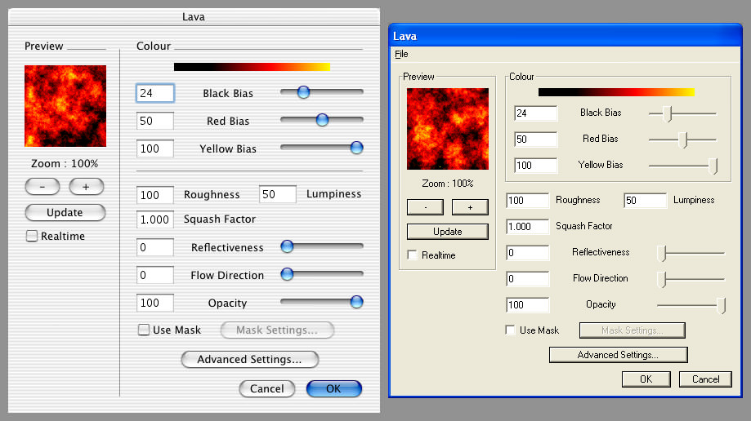Focus Roughness field in Windows dialog

click(528, 201)
